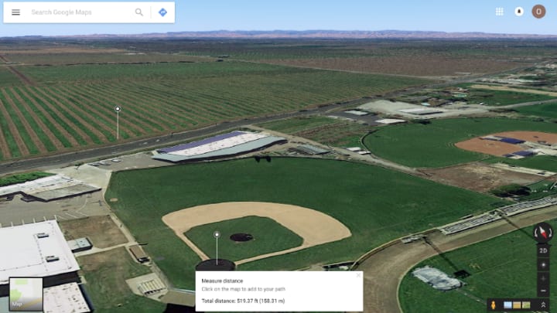Open Directions with the blue arrow icon

tap(162, 12)
